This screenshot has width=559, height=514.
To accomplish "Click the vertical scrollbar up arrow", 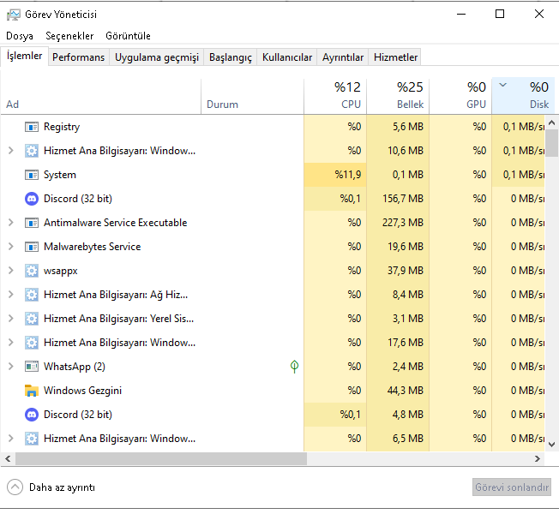I will click(552, 123).
